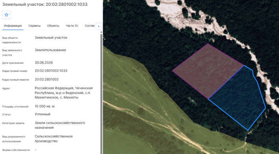Click the 'Земельный участок' object type value
This screenshot has height=154, width=279.
coord(51,37)
